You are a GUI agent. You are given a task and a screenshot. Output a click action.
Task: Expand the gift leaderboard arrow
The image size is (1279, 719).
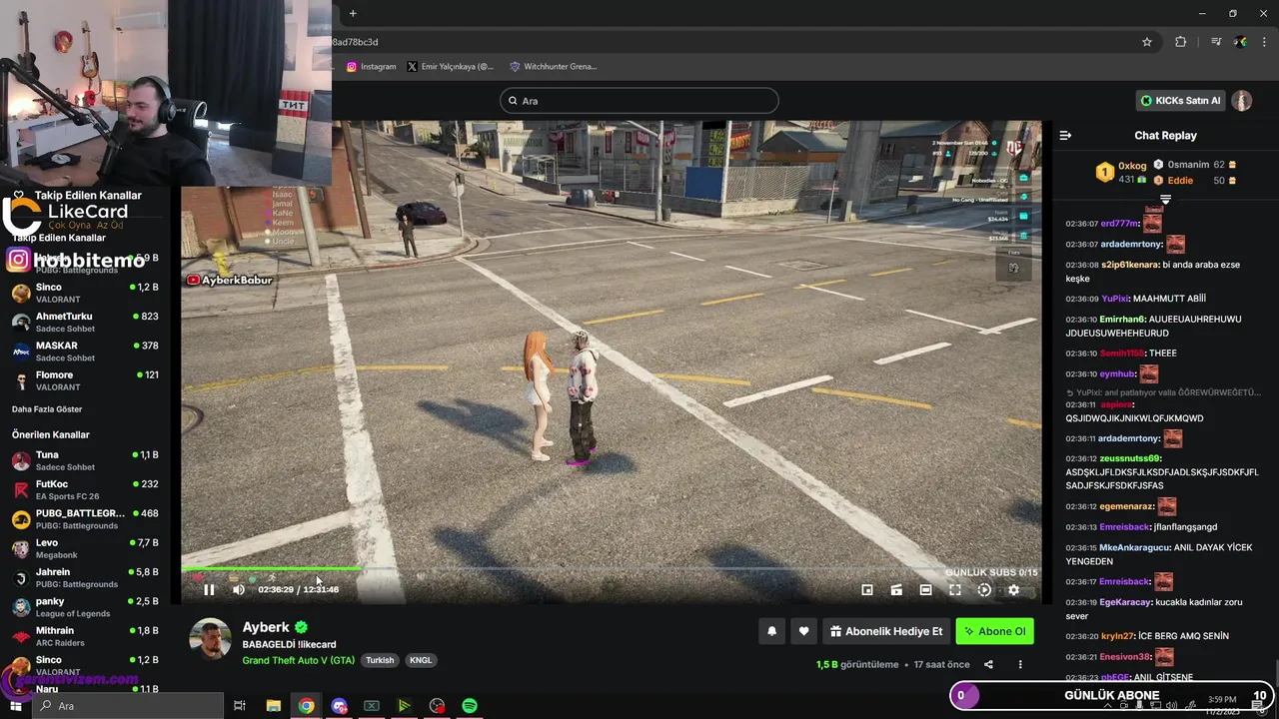tap(1165, 200)
